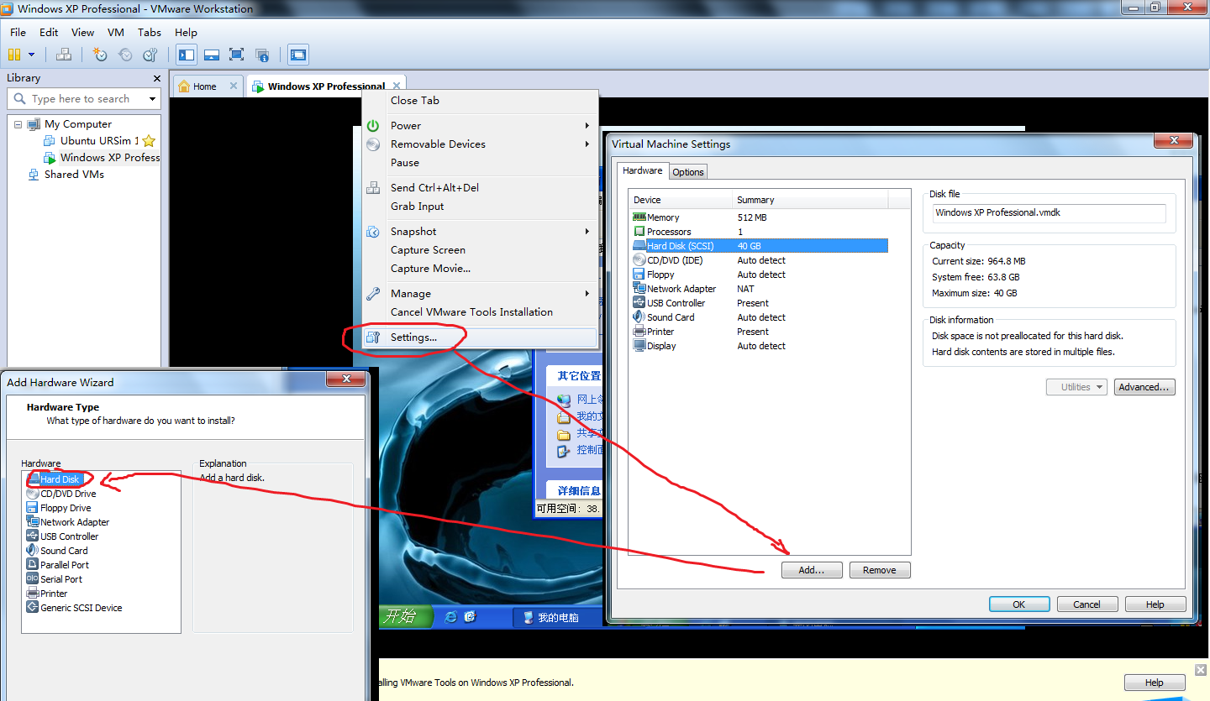Take a snapshot using the toolbar clock icon
The height and width of the screenshot is (701, 1210).
pos(100,55)
